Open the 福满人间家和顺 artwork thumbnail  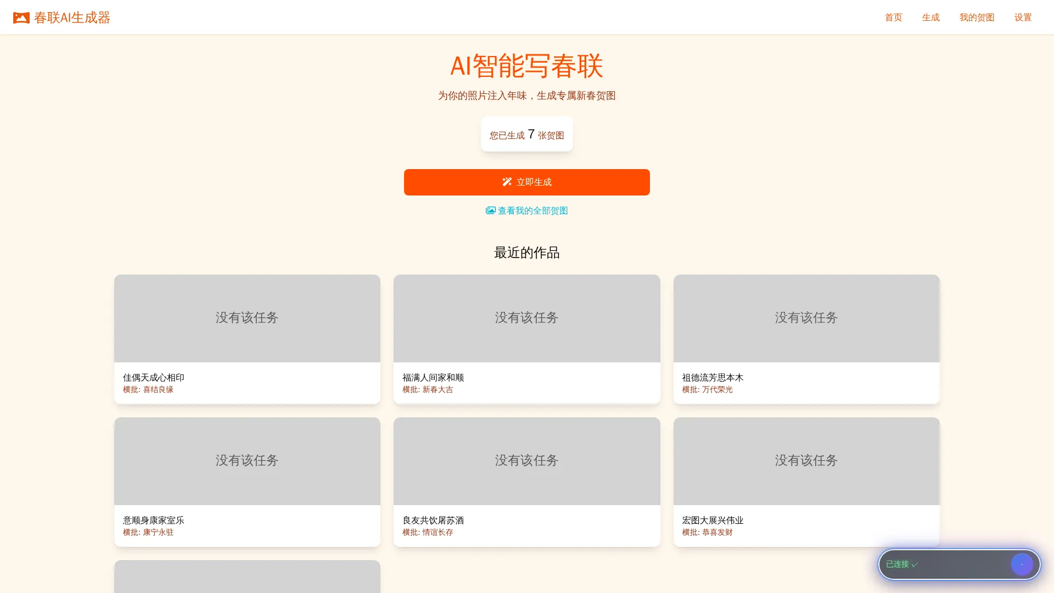[x=526, y=318]
